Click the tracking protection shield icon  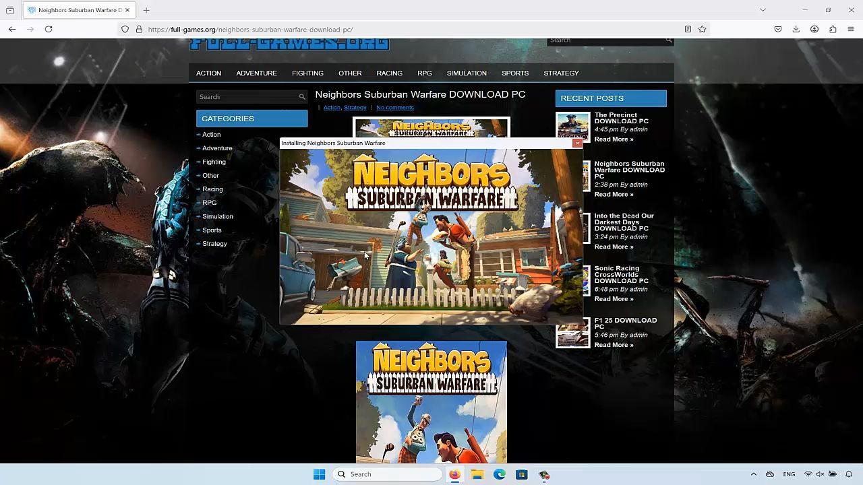pos(125,29)
